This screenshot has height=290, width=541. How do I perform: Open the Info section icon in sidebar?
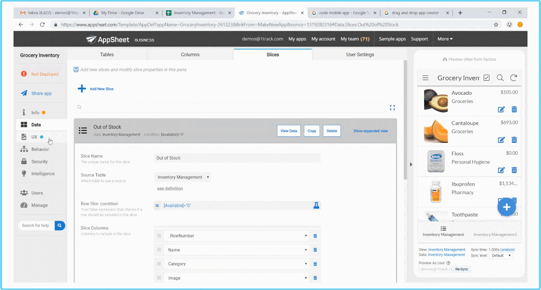click(x=24, y=113)
